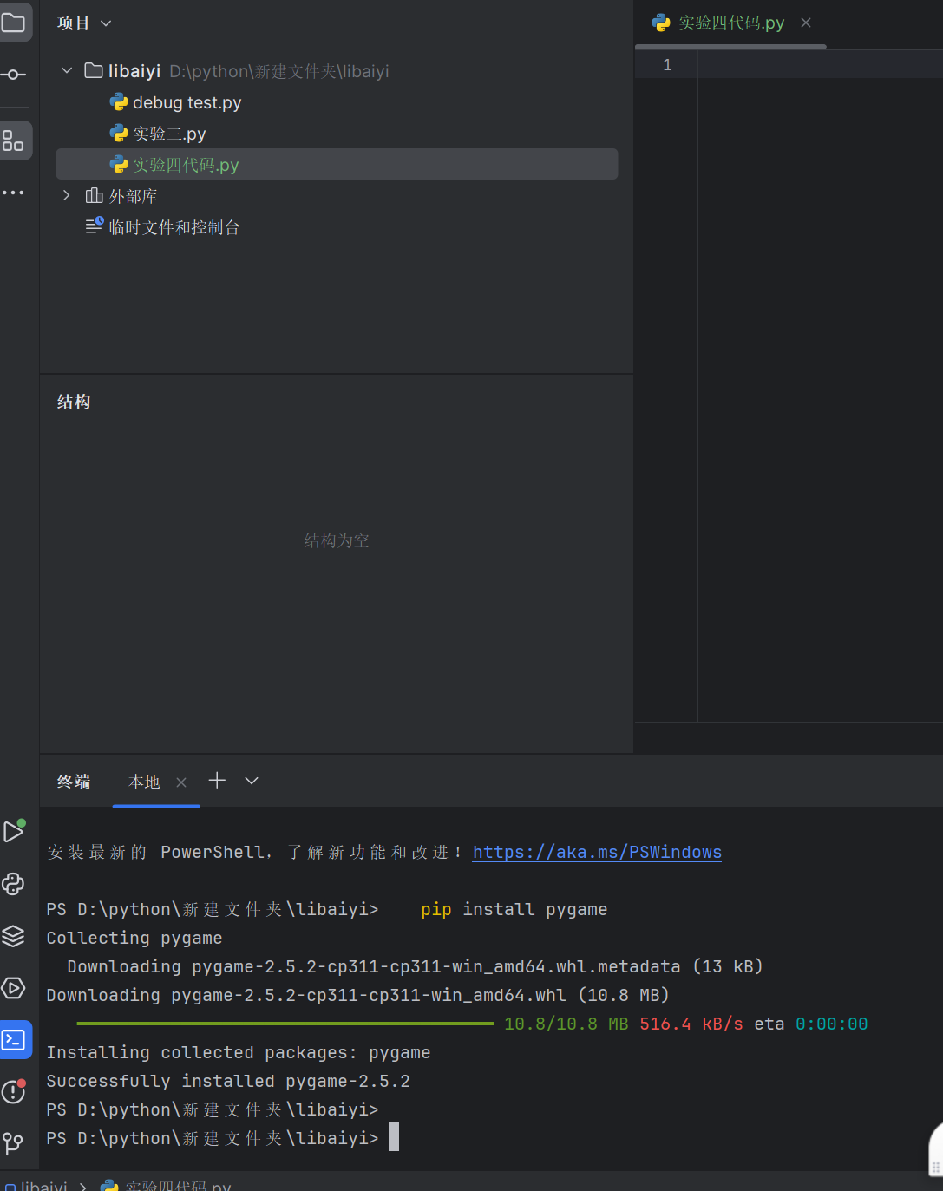Open the Services tool window icon
The height and width of the screenshot is (1191, 943).
pyautogui.click(x=14, y=988)
